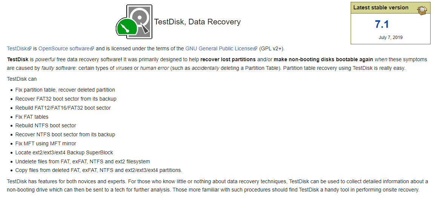This screenshot has height=199, width=434.
Task: Click the external link icon after GNU General Public License
Action: click(255, 49)
